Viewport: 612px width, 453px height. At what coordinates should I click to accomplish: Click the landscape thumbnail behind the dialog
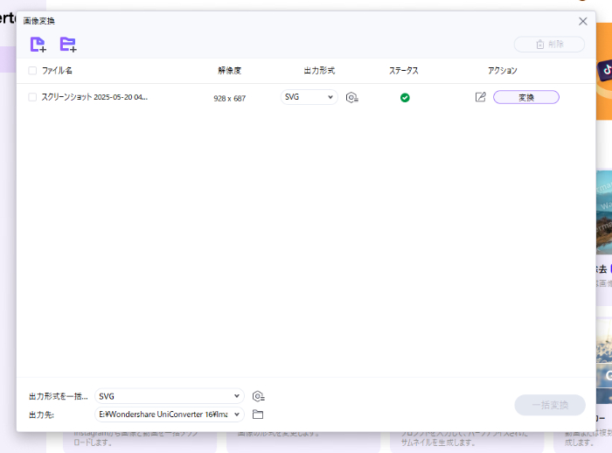604,213
